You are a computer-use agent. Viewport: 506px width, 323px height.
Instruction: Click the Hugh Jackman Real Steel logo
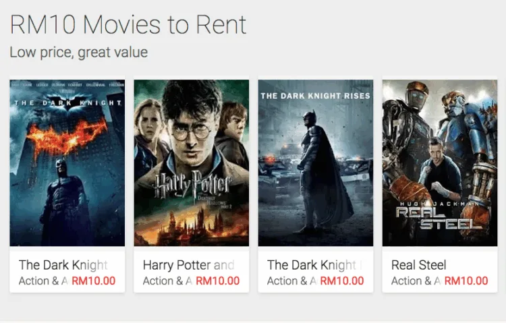(439, 214)
